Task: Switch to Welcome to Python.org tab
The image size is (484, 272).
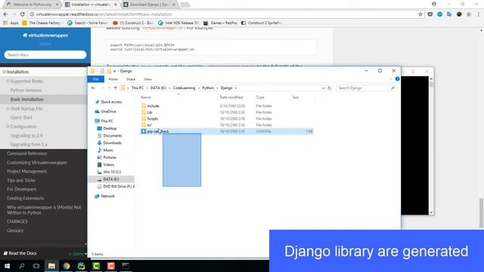Action: pos(33,5)
